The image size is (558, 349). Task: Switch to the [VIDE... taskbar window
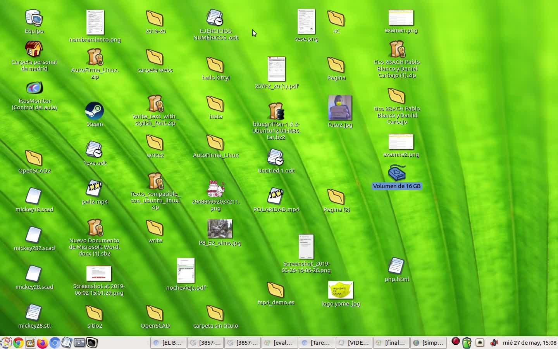click(x=354, y=343)
